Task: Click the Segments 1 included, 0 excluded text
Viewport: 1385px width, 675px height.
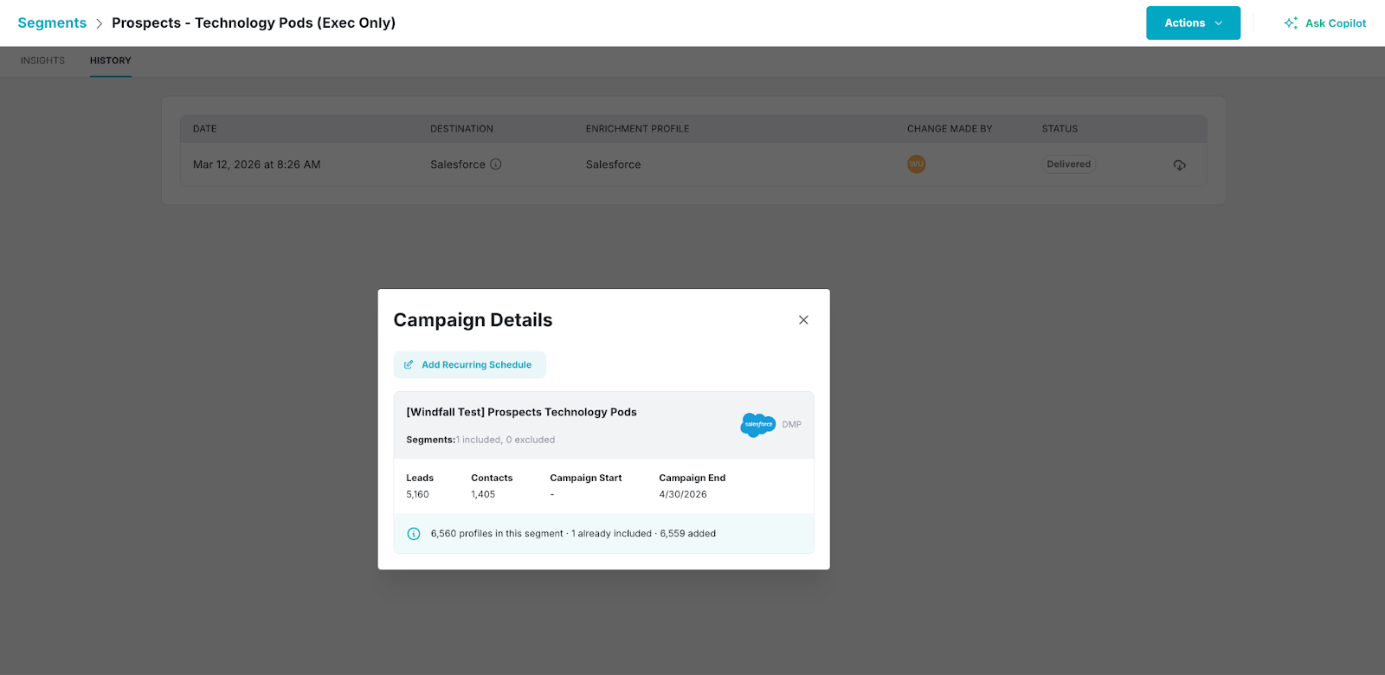Action: [480, 440]
